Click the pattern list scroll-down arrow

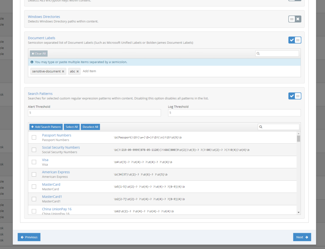[x=298, y=212]
